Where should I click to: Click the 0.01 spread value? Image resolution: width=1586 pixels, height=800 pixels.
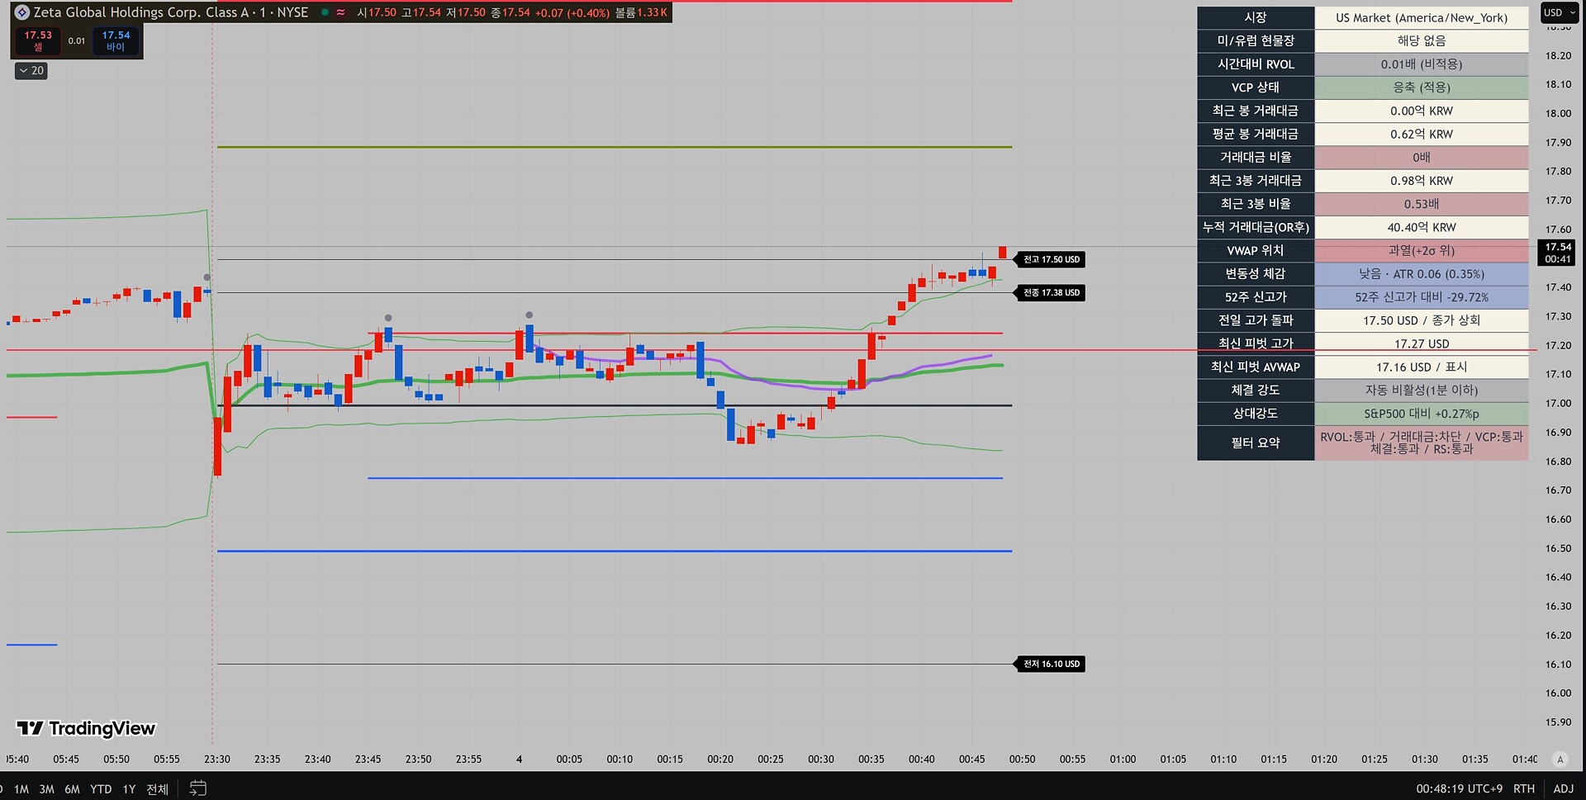tap(77, 40)
